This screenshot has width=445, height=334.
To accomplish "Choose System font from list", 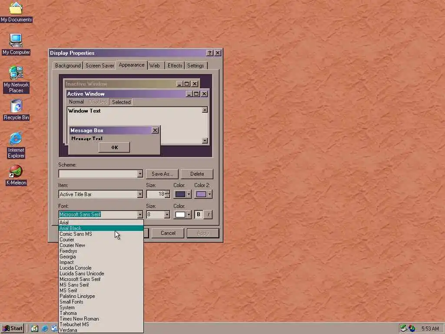I will pos(101,307).
